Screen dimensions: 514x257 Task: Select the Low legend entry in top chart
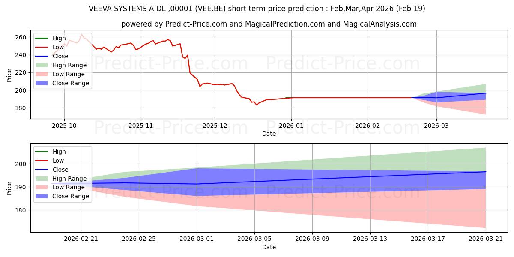coord(51,47)
